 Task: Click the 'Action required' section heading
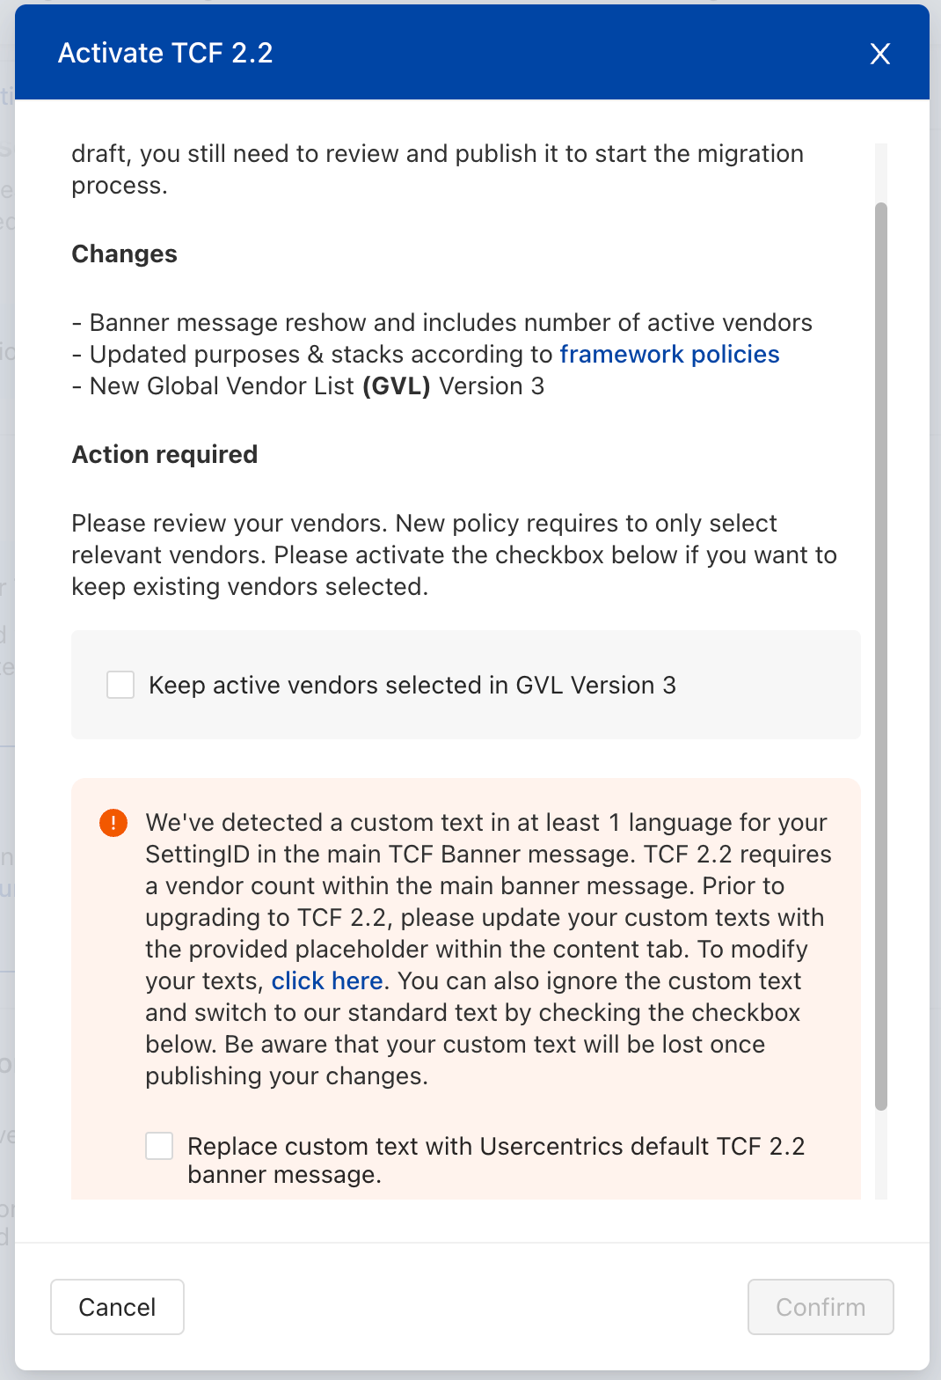(x=164, y=454)
